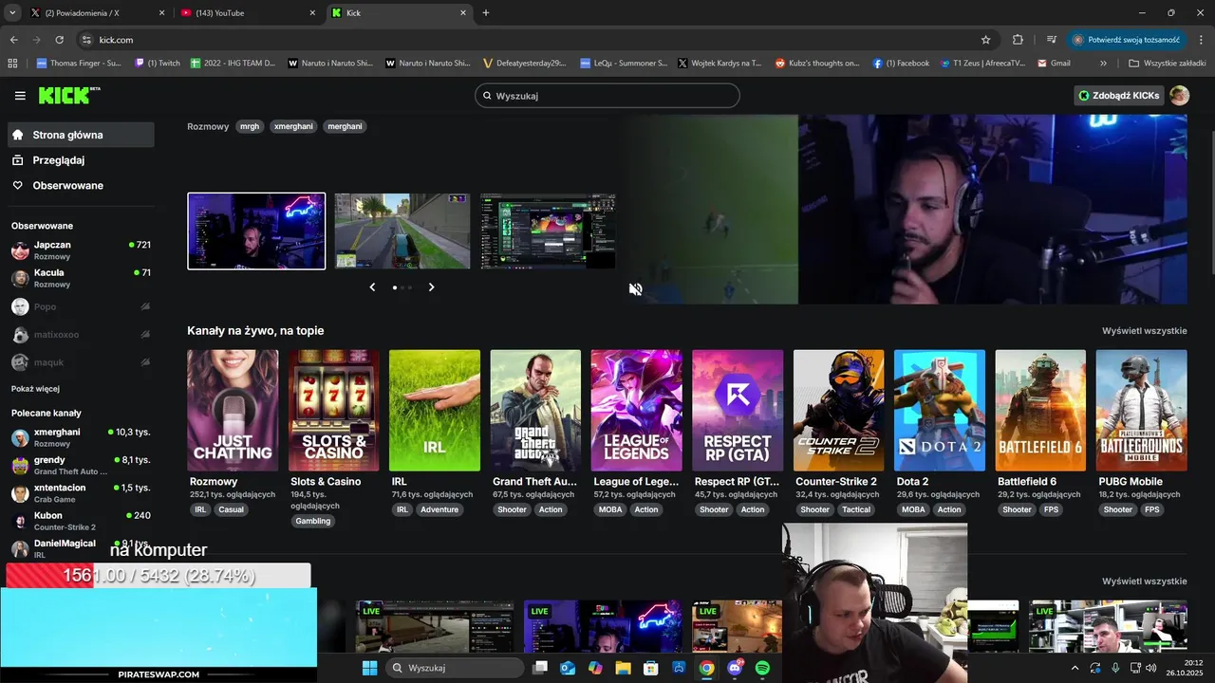
Task: Expand hidden system tray icons
Action: (1075, 668)
